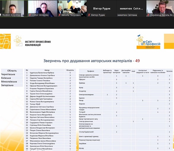Click the 'Кількість' column header
174x151 pixels.
click(x=70, y=70)
